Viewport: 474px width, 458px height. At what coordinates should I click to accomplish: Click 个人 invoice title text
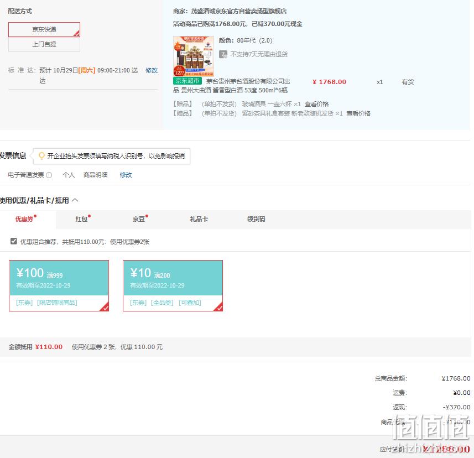69,175
